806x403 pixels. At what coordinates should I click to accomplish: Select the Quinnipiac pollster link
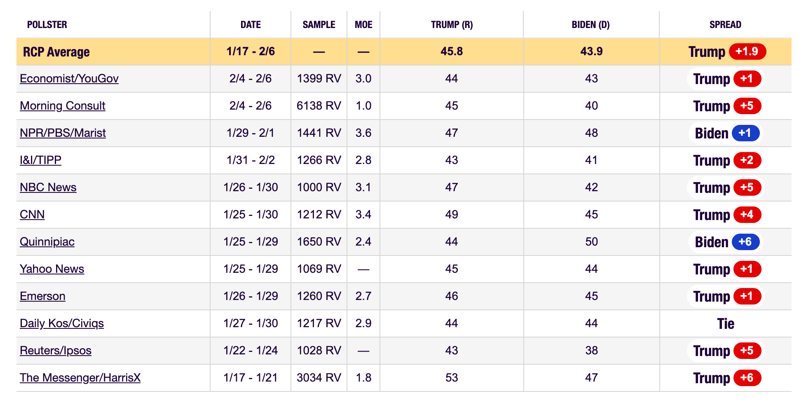point(47,242)
